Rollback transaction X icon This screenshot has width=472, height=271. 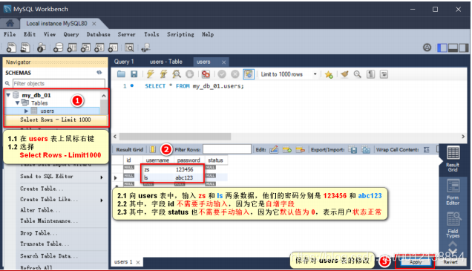coord(235,74)
